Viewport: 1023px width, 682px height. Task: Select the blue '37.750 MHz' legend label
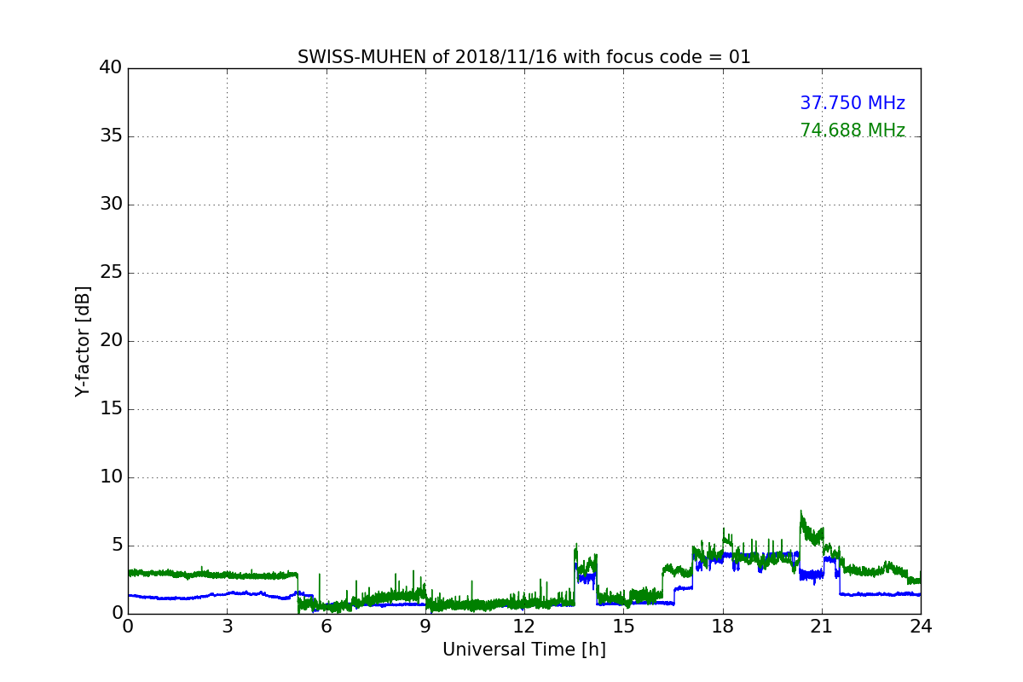[852, 103]
